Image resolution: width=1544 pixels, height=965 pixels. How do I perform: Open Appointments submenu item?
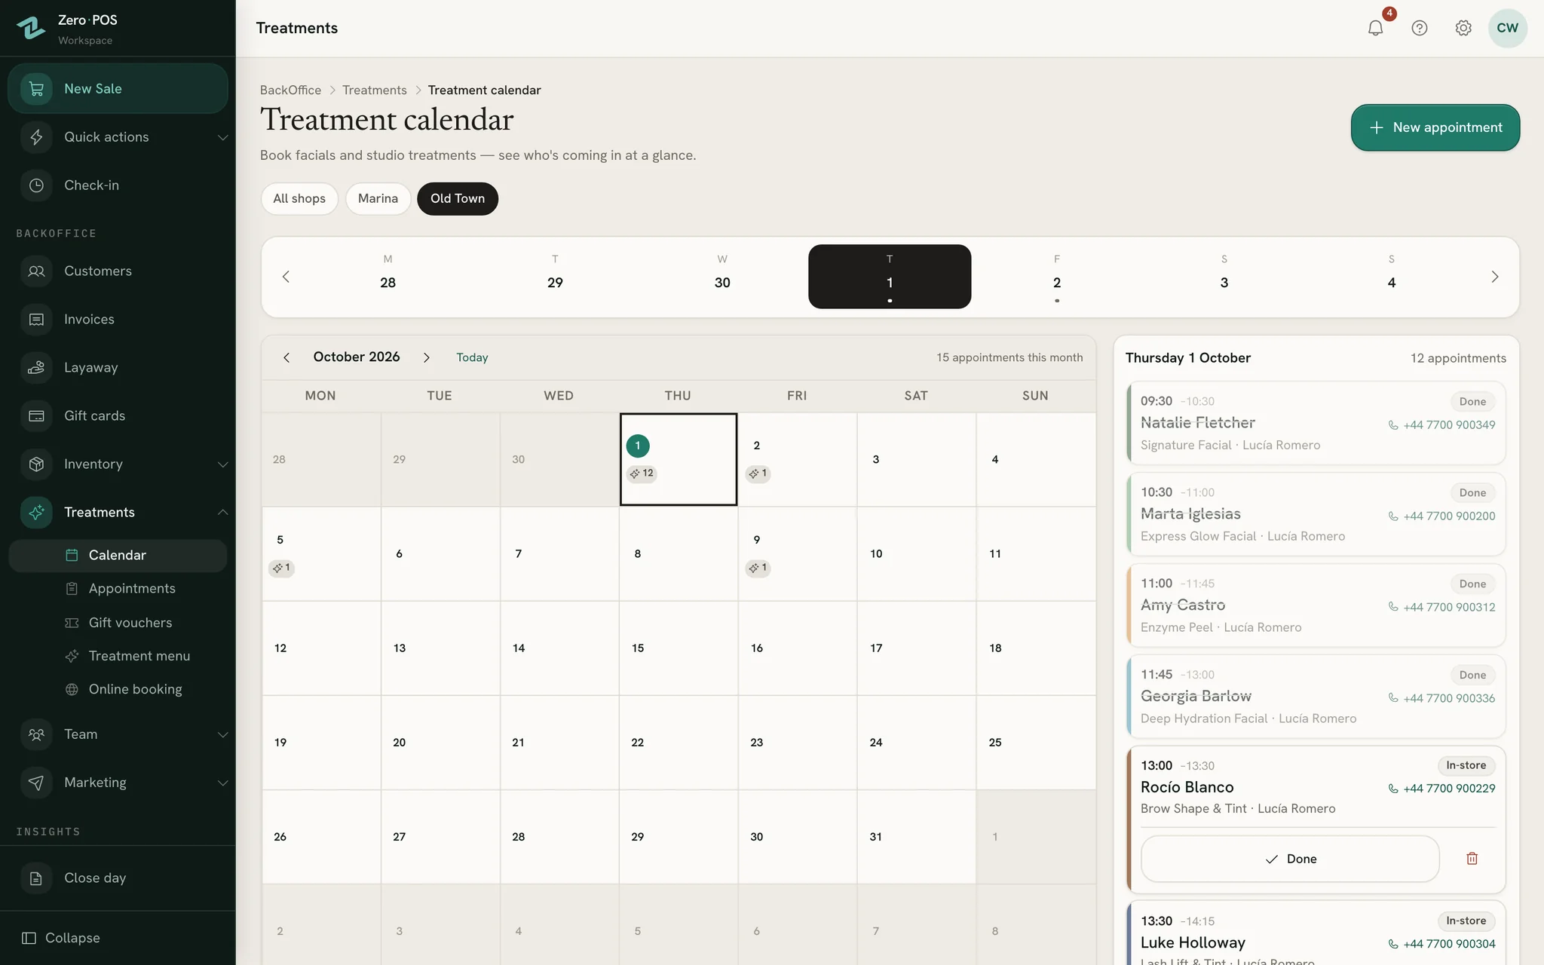point(118,588)
